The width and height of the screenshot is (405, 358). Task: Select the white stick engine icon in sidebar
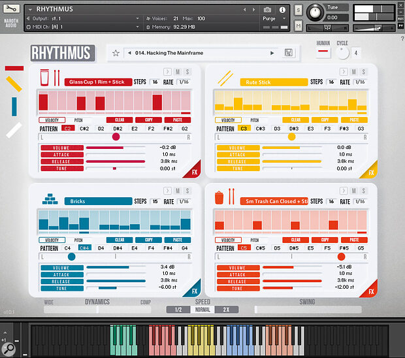14,130
